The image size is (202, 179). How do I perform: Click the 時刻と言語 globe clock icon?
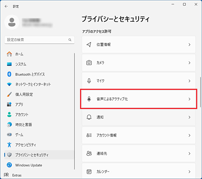(x=9, y=124)
